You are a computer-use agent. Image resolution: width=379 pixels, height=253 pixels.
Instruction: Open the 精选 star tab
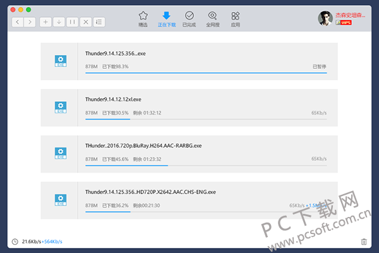(x=143, y=19)
